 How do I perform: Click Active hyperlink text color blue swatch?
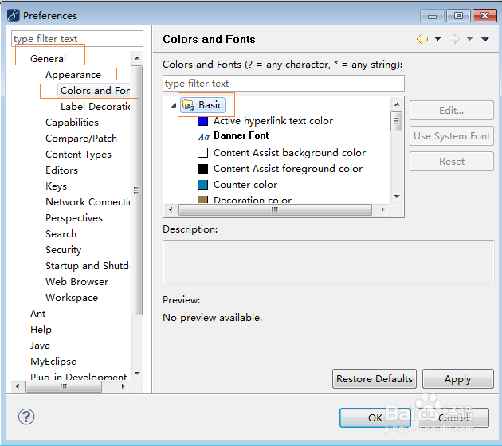click(203, 121)
